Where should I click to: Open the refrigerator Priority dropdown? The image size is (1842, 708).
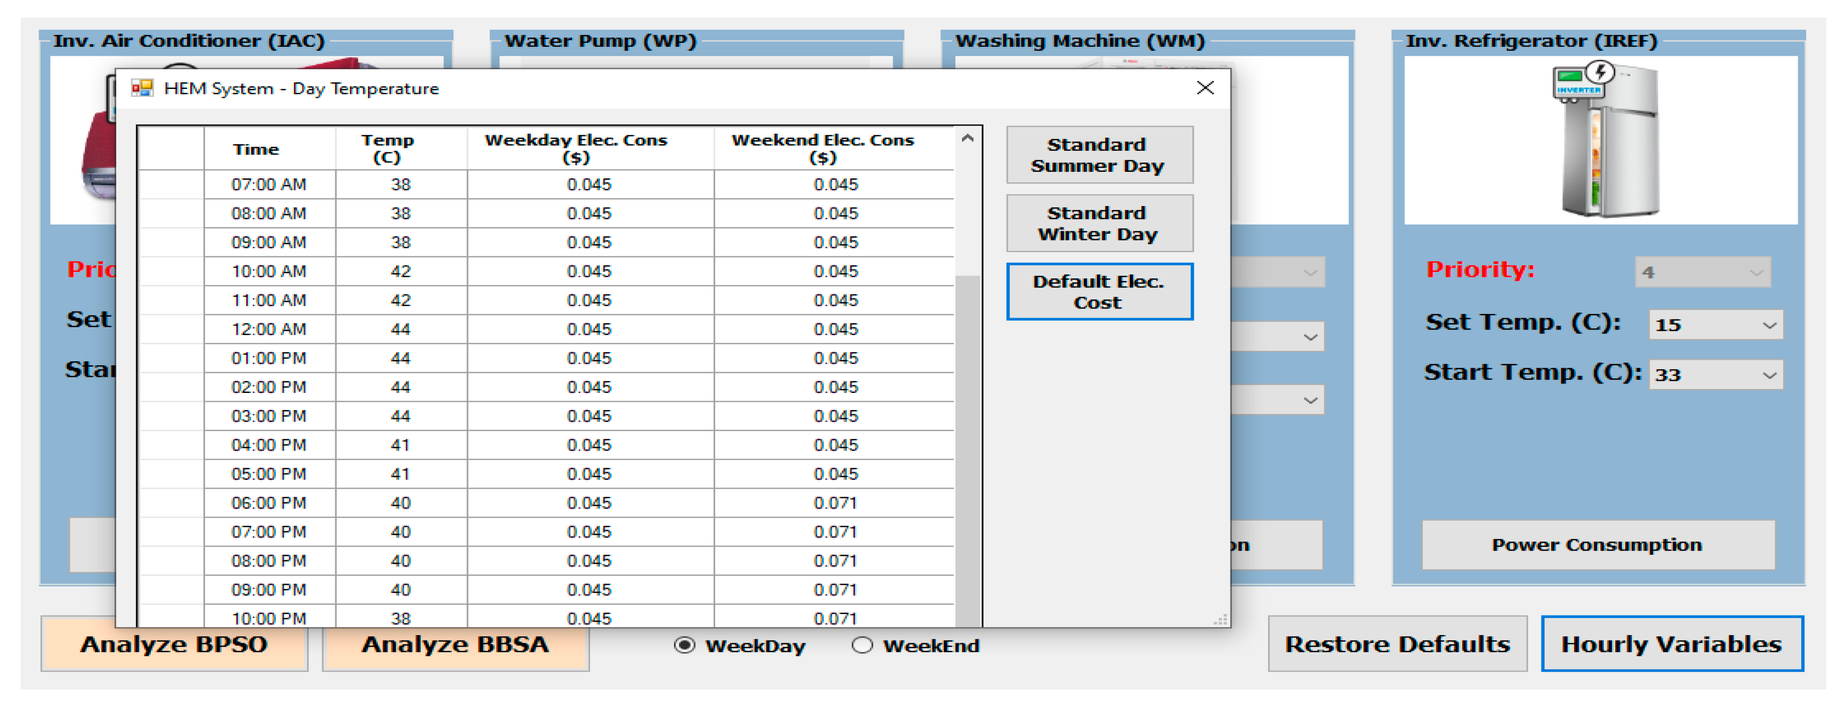(1756, 272)
